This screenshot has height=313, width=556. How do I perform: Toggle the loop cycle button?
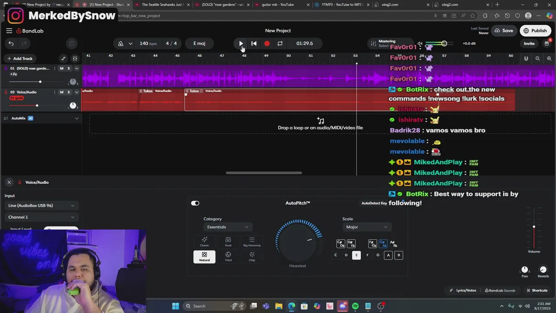(280, 43)
